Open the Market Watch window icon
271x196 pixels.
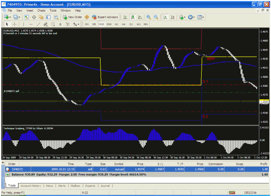pyautogui.click(x=26, y=17)
